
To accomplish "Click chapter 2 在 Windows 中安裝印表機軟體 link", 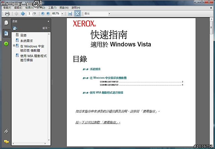I will pyautogui.click(x=104, y=78).
